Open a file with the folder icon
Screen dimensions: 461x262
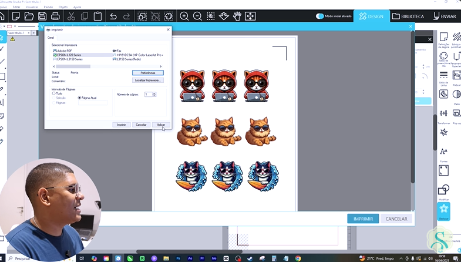pos(29,16)
